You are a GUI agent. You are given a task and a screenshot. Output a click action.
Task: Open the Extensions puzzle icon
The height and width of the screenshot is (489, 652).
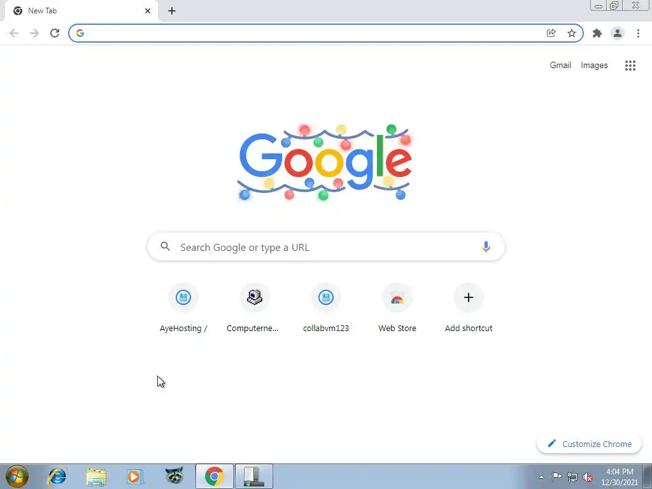[597, 33]
